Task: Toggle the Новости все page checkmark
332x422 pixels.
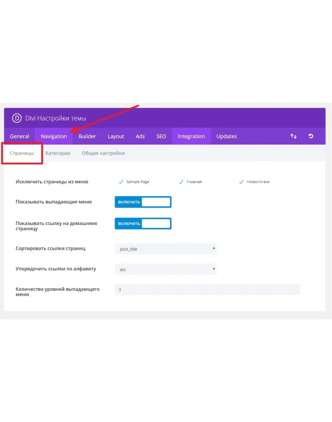Action: click(241, 182)
